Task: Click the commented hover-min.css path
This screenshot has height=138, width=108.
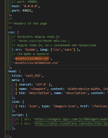Action: [x=41, y=41]
